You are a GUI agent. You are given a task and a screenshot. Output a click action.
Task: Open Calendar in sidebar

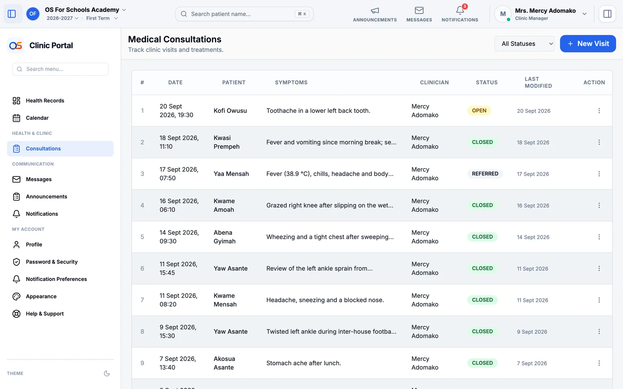tap(60, 118)
